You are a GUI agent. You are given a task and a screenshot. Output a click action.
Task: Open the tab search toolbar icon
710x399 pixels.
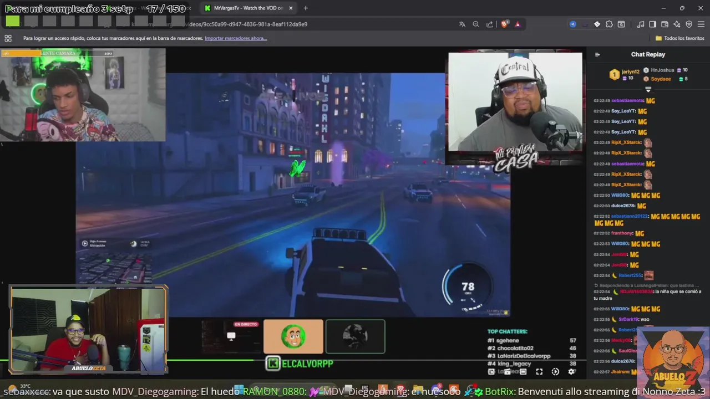coord(621,24)
